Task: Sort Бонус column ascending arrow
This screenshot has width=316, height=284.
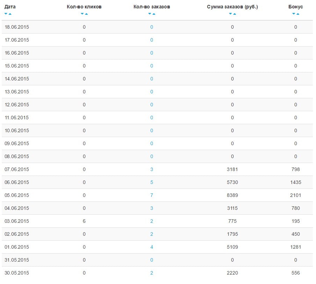Action: pyautogui.click(x=298, y=14)
